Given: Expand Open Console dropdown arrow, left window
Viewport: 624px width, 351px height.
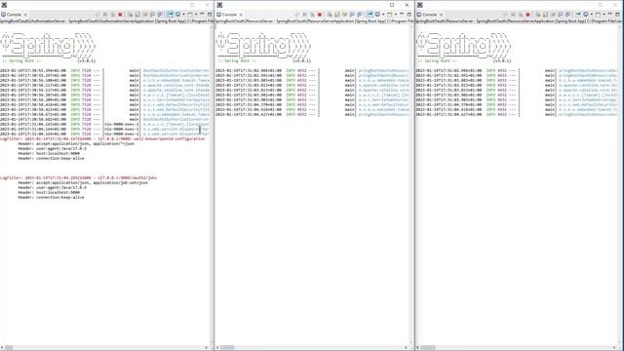Looking at the screenshot, I should 196,15.
